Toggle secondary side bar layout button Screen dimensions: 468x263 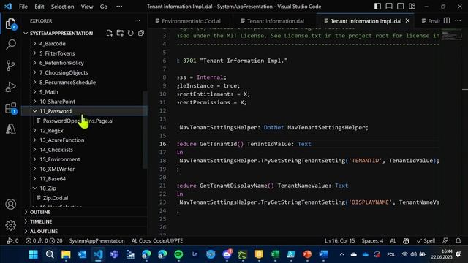(x=400, y=7)
